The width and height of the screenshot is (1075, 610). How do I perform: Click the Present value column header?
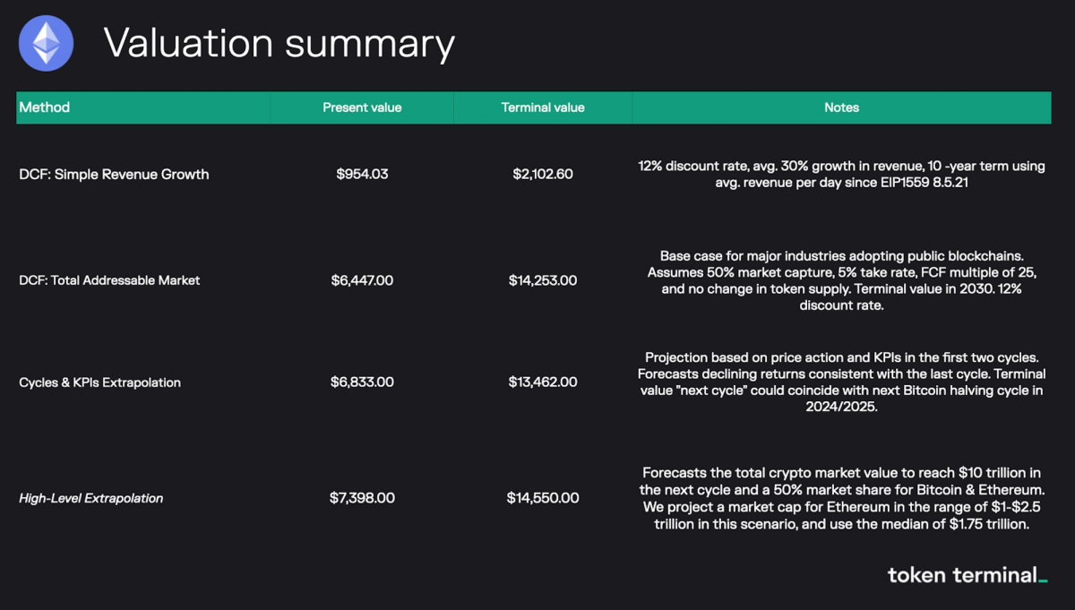362,107
